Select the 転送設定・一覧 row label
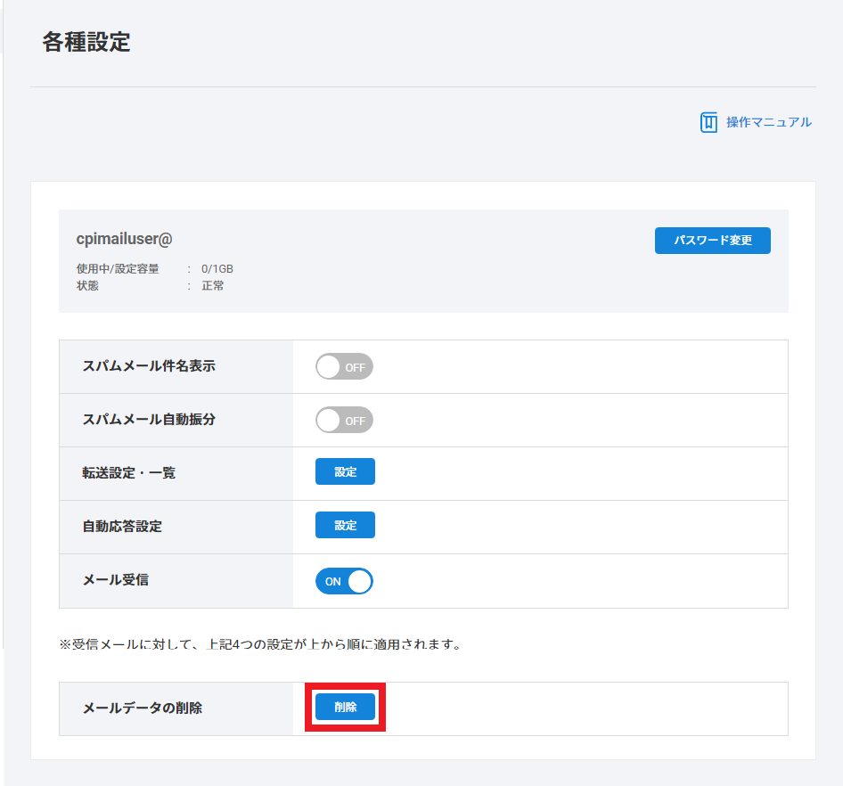This screenshot has width=843, height=786. click(x=129, y=473)
